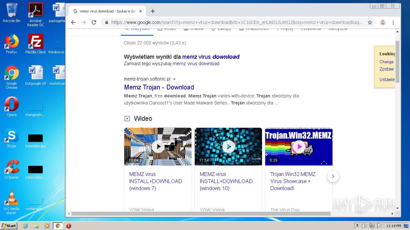
Task: Open MEMZ virus INSTALL+DOWNLOAD (windows 7) link
Action: pyautogui.click(x=156, y=181)
